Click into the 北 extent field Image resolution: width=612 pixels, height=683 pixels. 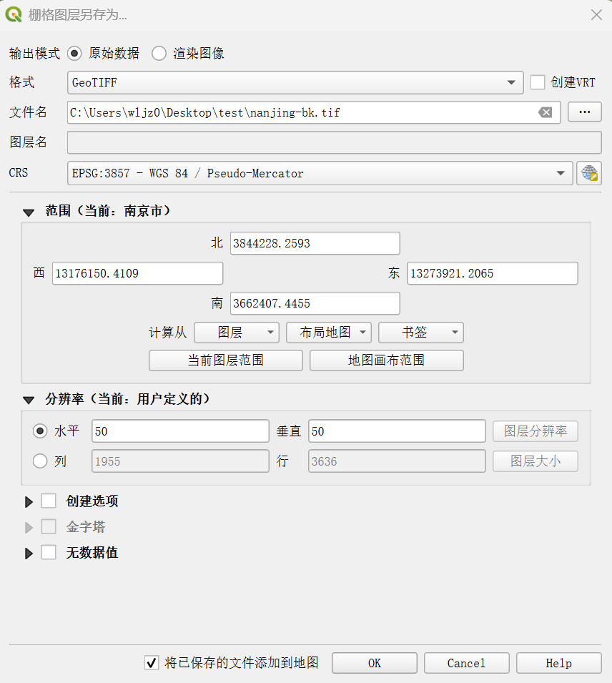click(x=315, y=243)
